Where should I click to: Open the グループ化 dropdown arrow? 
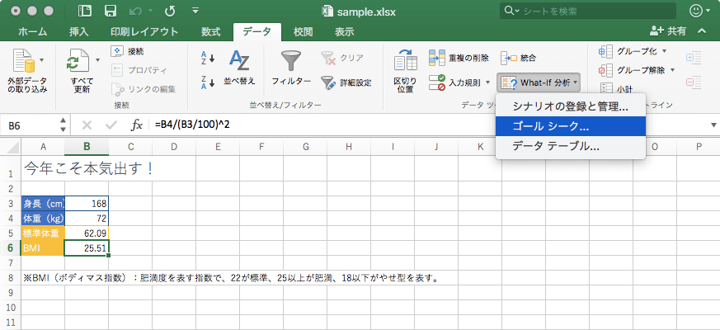[x=664, y=51]
